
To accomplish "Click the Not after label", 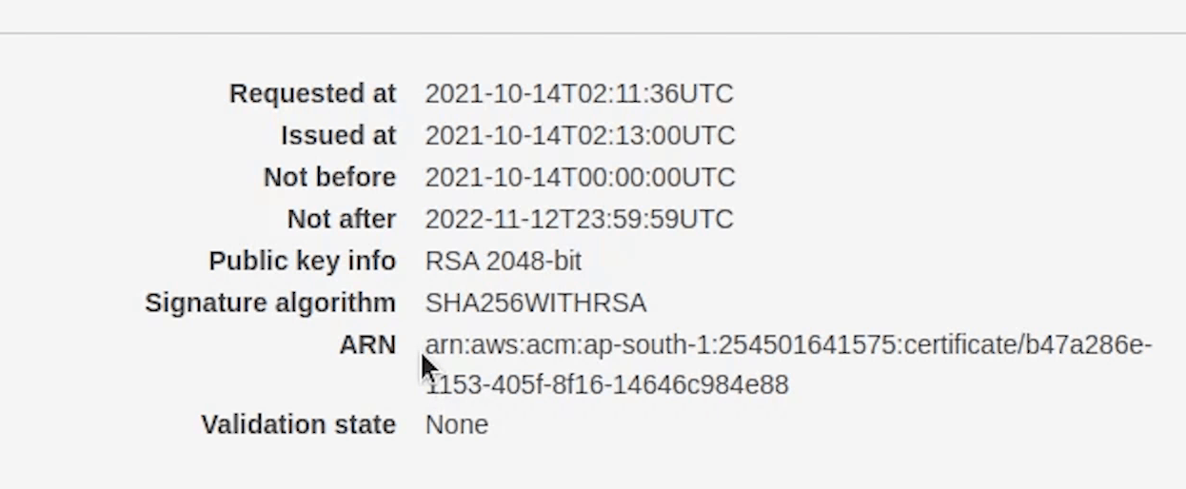I will point(341,220).
